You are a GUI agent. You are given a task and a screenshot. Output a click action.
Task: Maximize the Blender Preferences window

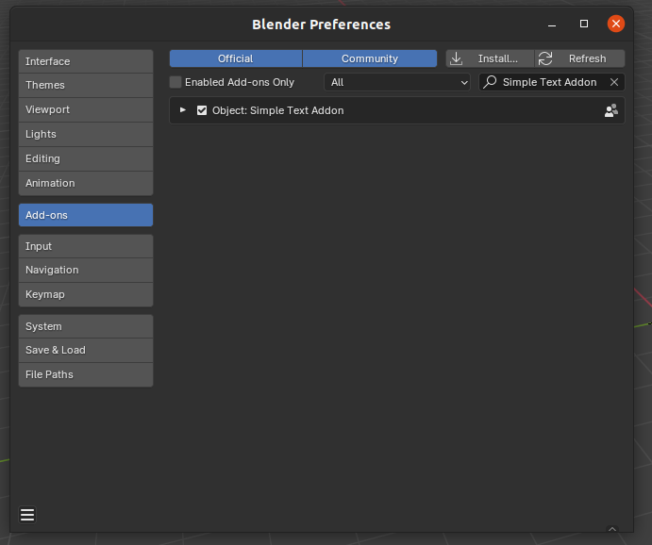click(584, 24)
